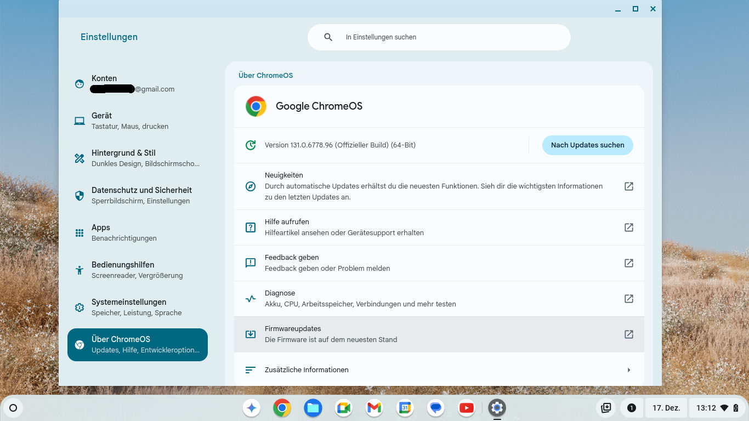Viewport: 749px width, 421px height.
Task: Select the Apps settings section
Action: pyautogui.click(x=138, y=233)
